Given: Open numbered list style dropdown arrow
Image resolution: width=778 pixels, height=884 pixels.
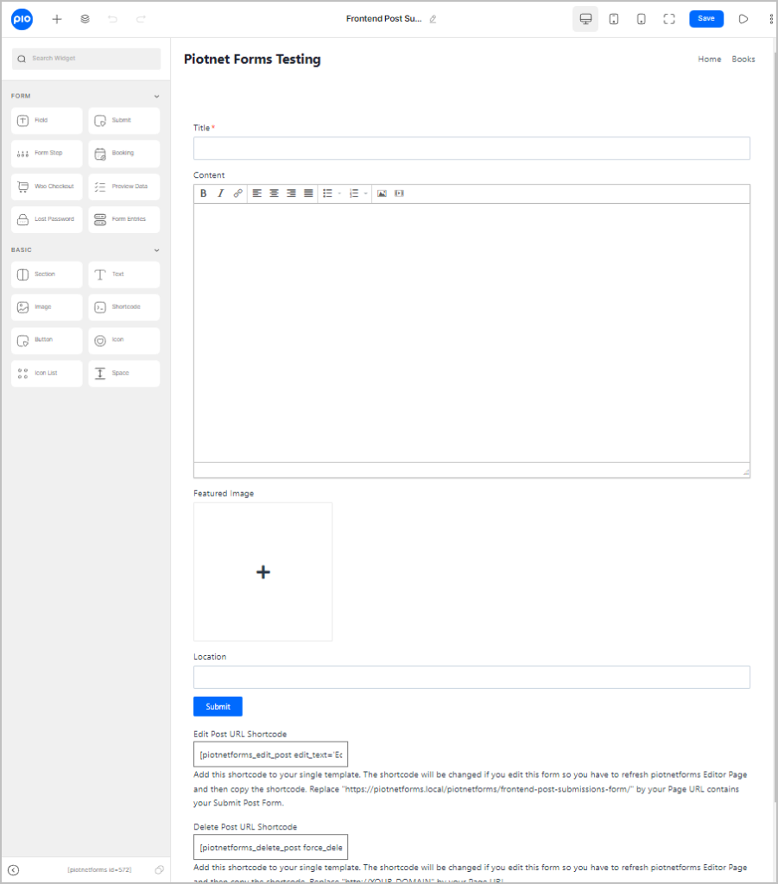Looking at the screenshot, I should pyautogui.click(x=366, y=193).
